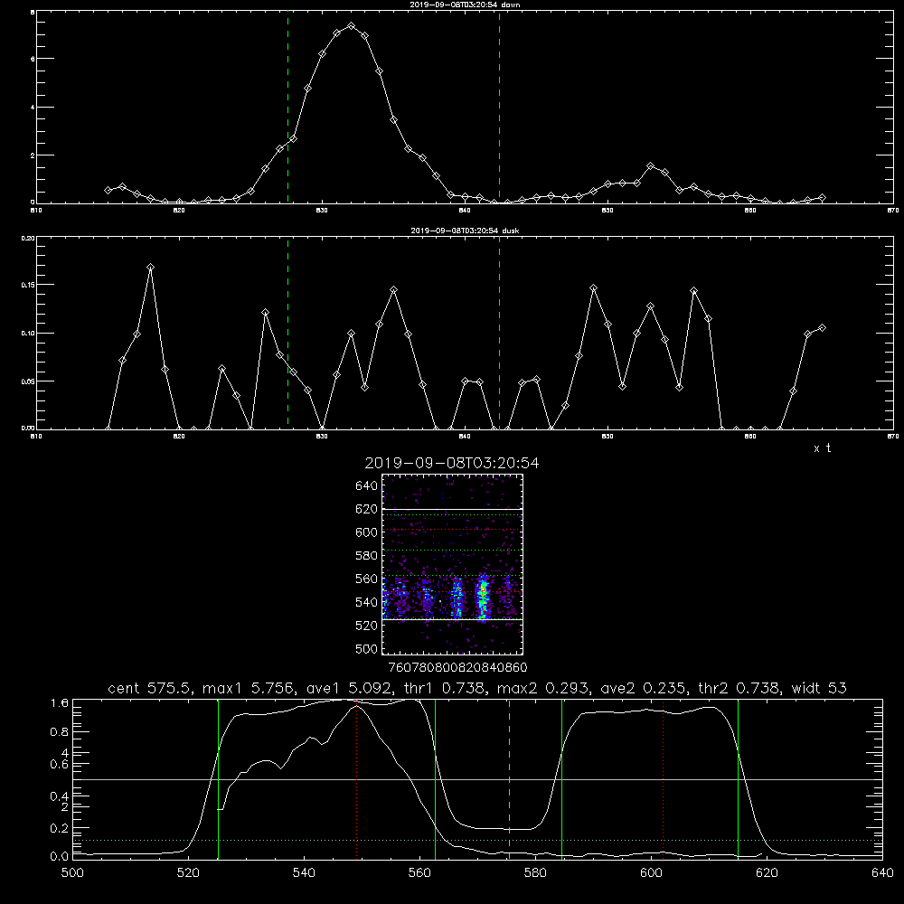The image size is (904, 904).
Task: Click the '0.0' y-axis label of bottom plot
Action: click(60, 856)
